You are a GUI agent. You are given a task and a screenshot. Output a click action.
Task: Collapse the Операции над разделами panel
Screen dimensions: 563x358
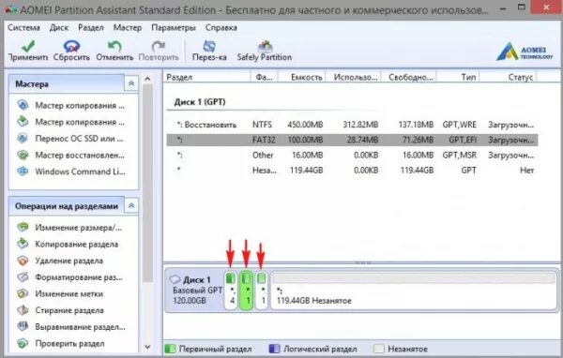click(x=131, y=206)
